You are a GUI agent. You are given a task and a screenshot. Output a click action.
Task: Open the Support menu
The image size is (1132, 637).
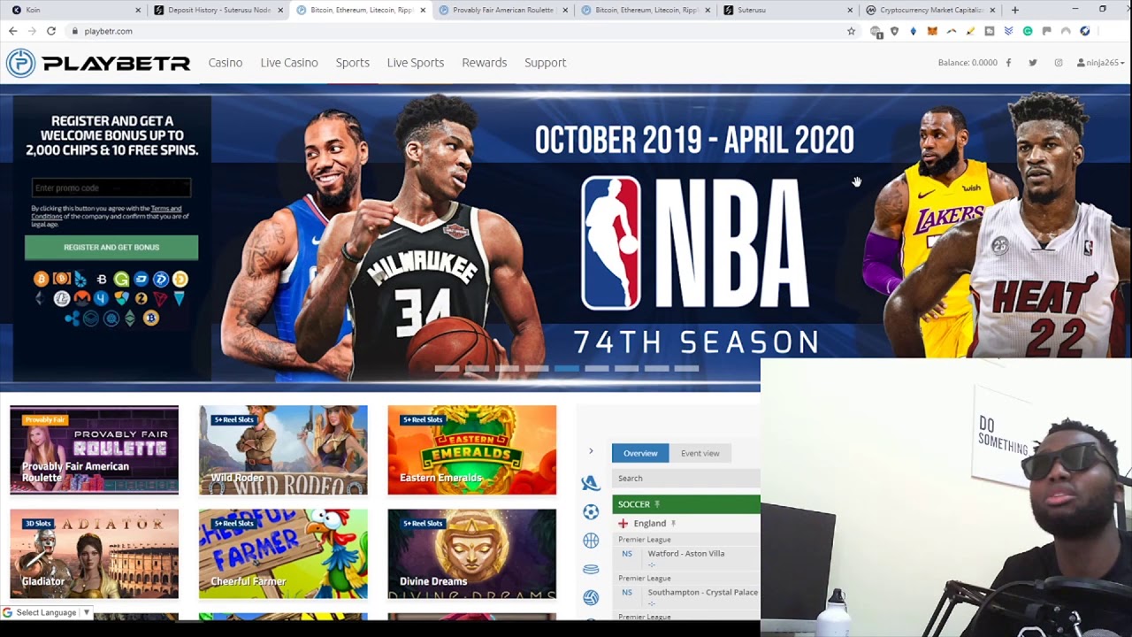pos(545,63)
